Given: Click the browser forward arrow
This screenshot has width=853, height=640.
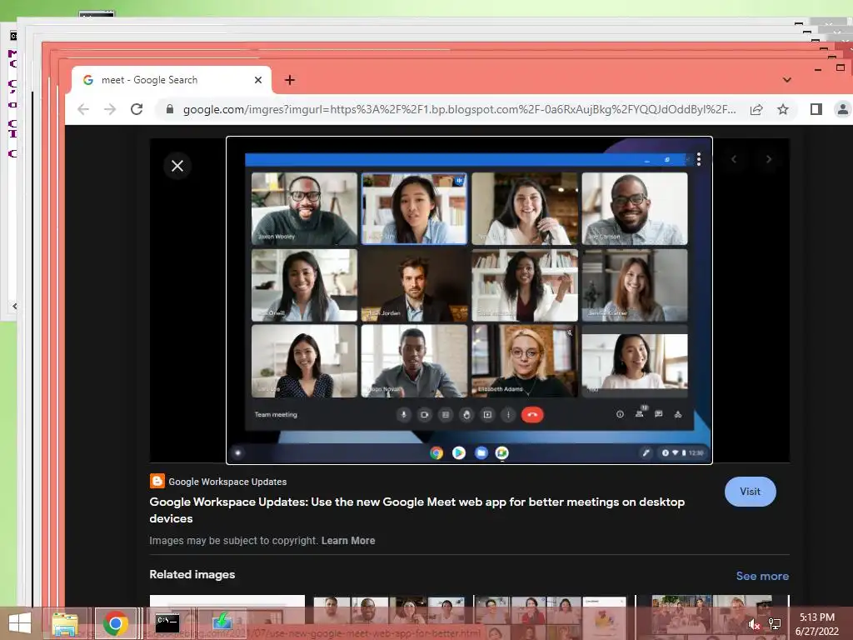Looking at the screenshot, I should 110,109.
